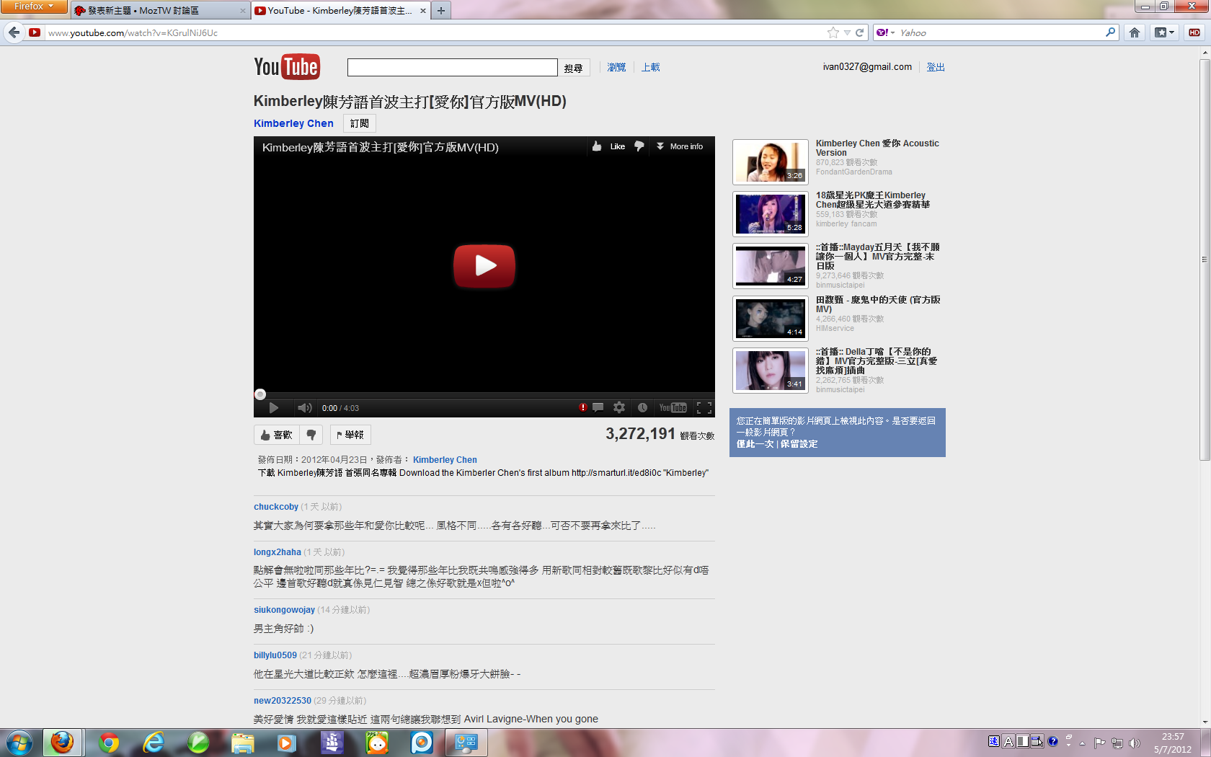Open a new tab with plus button
Image resolution: width=1211 pixels, height=757 pixels.
[x=441, y=11]
